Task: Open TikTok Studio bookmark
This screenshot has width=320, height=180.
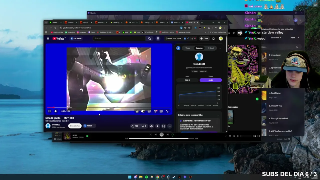Action: click(x=147, y=32)
